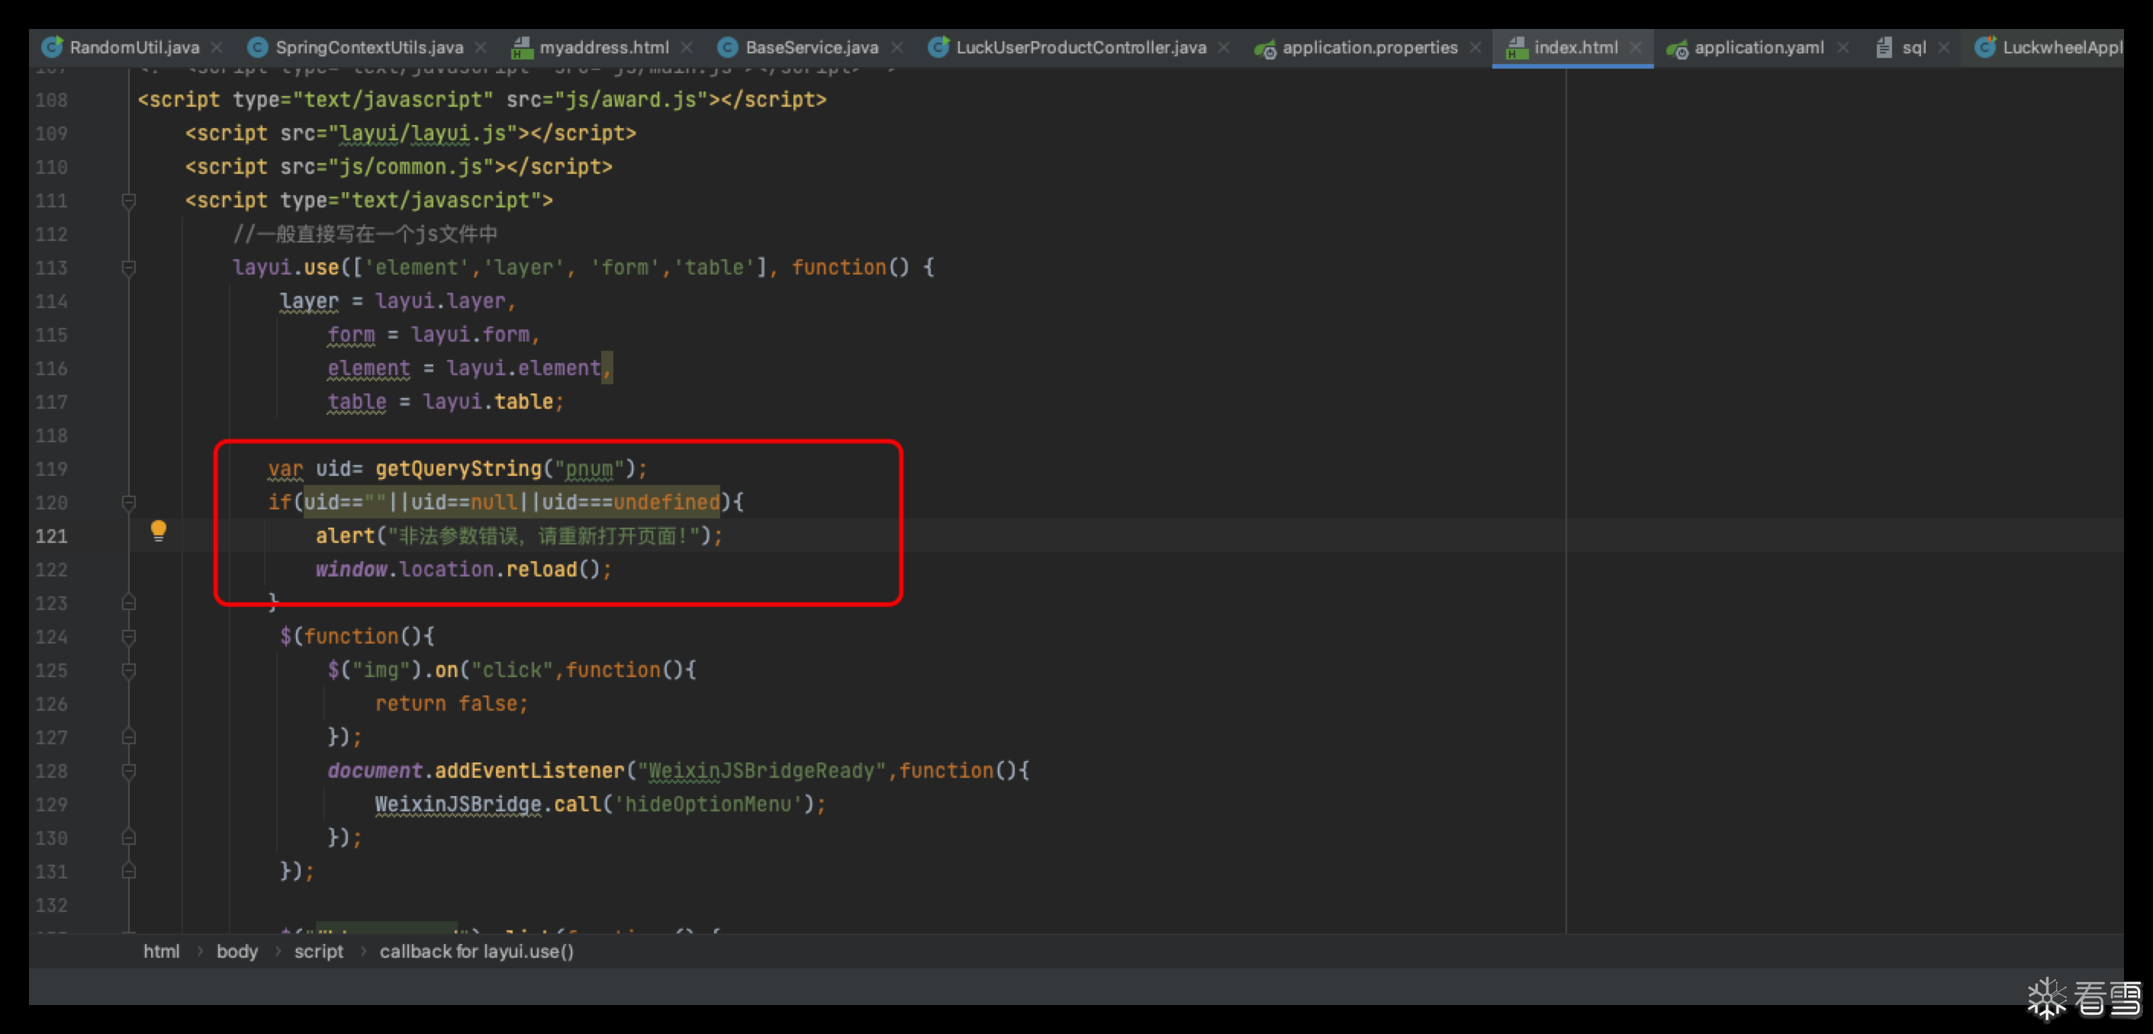Click the fold end marker at line 130
This screenshot has width=2153, height=1034.
(x=129, y=838)
